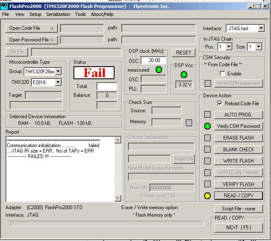Click the Target field in Microcontroller Type

[x=44, y=95]
